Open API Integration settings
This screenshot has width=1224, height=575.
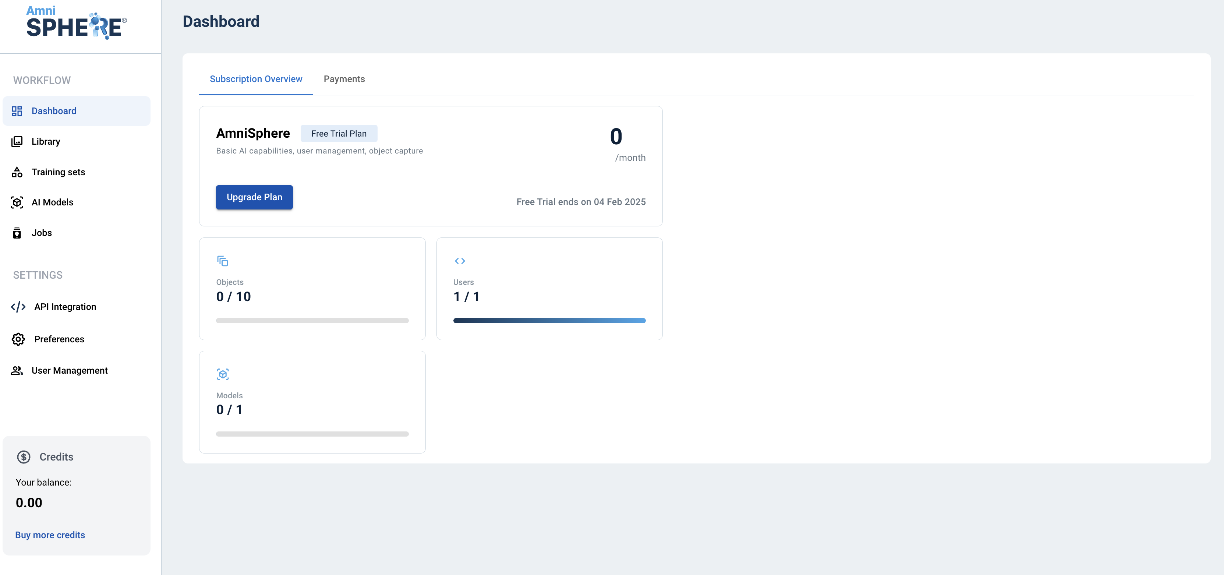(x=77, y=307)
